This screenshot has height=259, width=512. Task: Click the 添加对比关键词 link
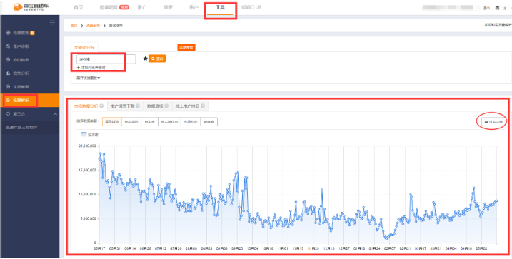tap(91, 67)
